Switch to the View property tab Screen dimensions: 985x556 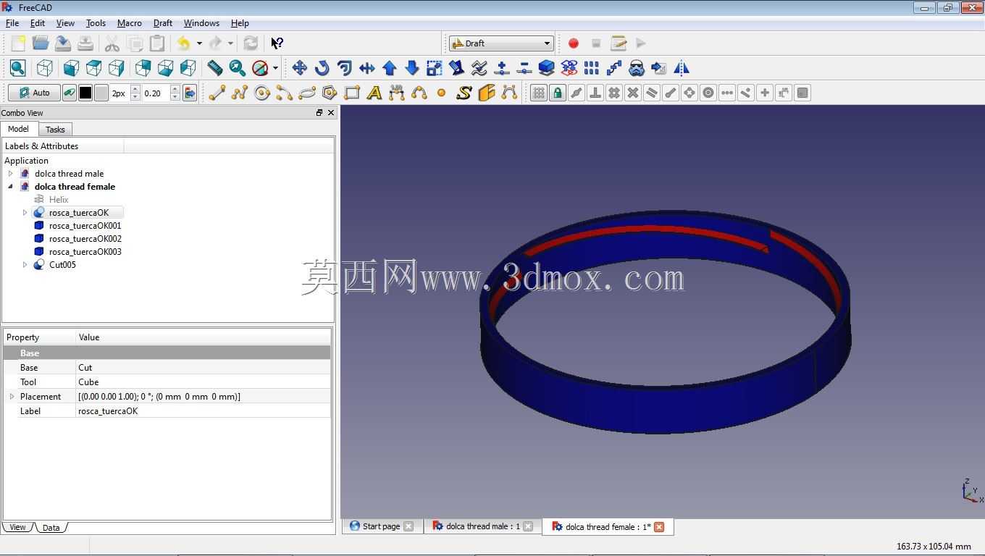tap(17, 527)
